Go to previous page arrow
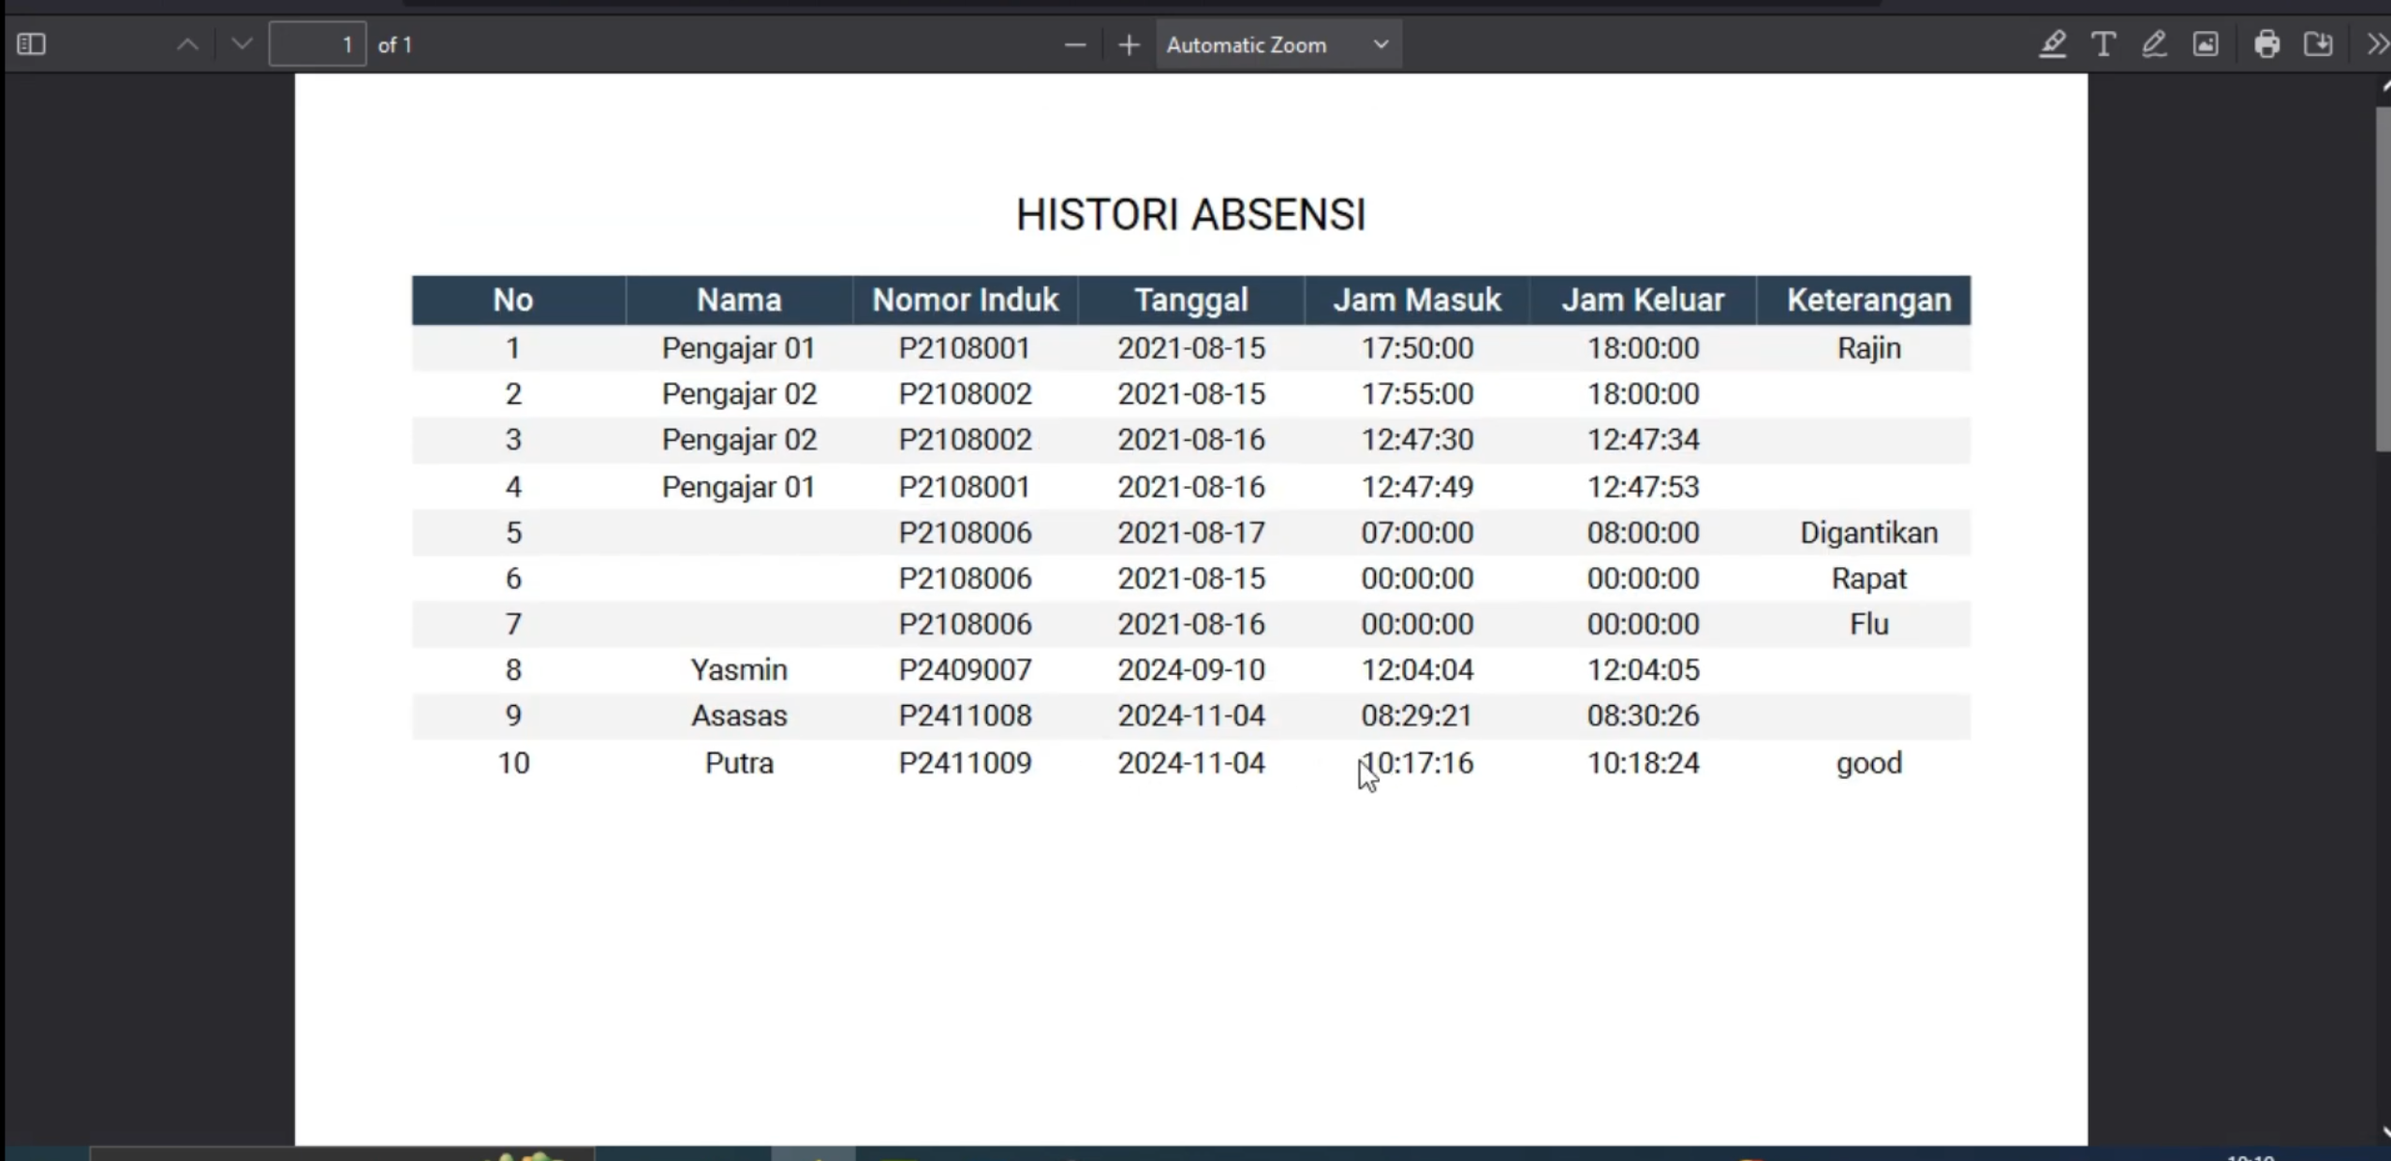The height and width of the screenshot is (1161, 2391). [x=187, y=44]
